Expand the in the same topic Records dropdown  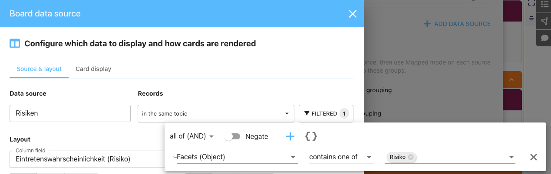[x=216, y=113]
